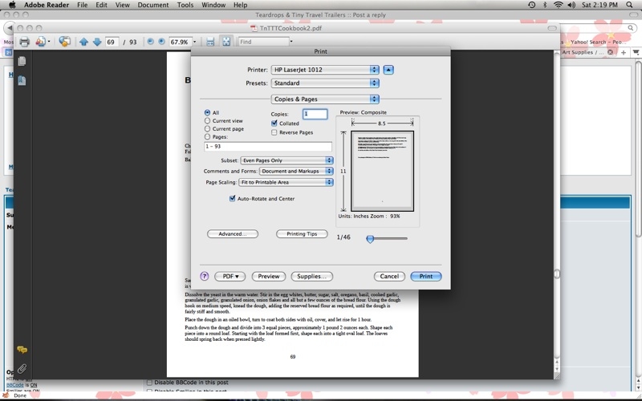The height and width of the screenshot is (401, 642).
Task: Click the fit full page icon
Action: pyautogui.click(x=226, y=42)
